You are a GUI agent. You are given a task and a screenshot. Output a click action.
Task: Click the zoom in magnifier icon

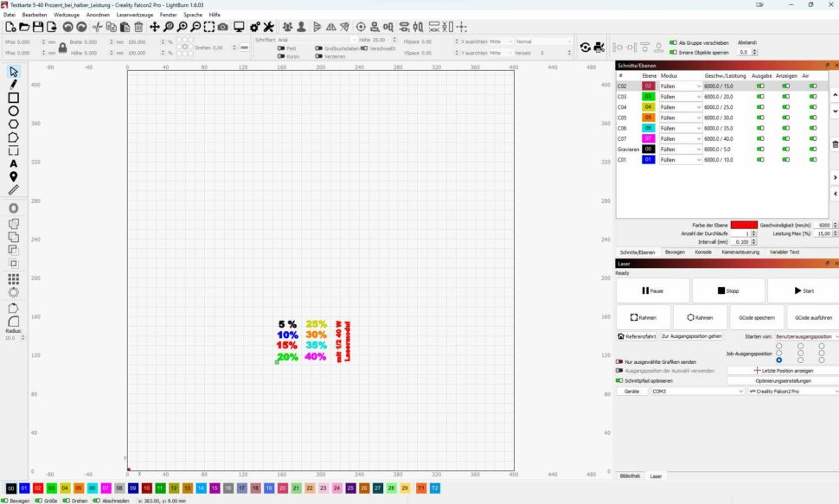click(183, 27)
